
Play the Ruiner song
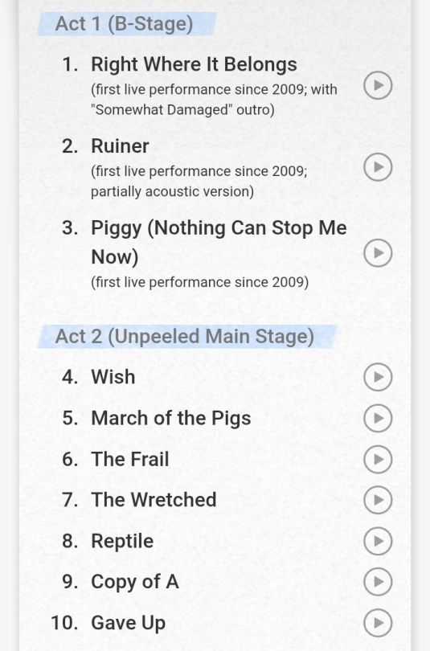tap(378, 167)
